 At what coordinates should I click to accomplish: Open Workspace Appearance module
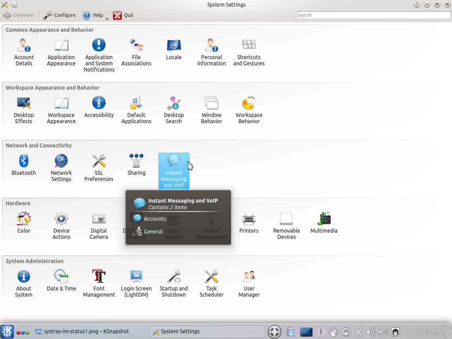61,110
